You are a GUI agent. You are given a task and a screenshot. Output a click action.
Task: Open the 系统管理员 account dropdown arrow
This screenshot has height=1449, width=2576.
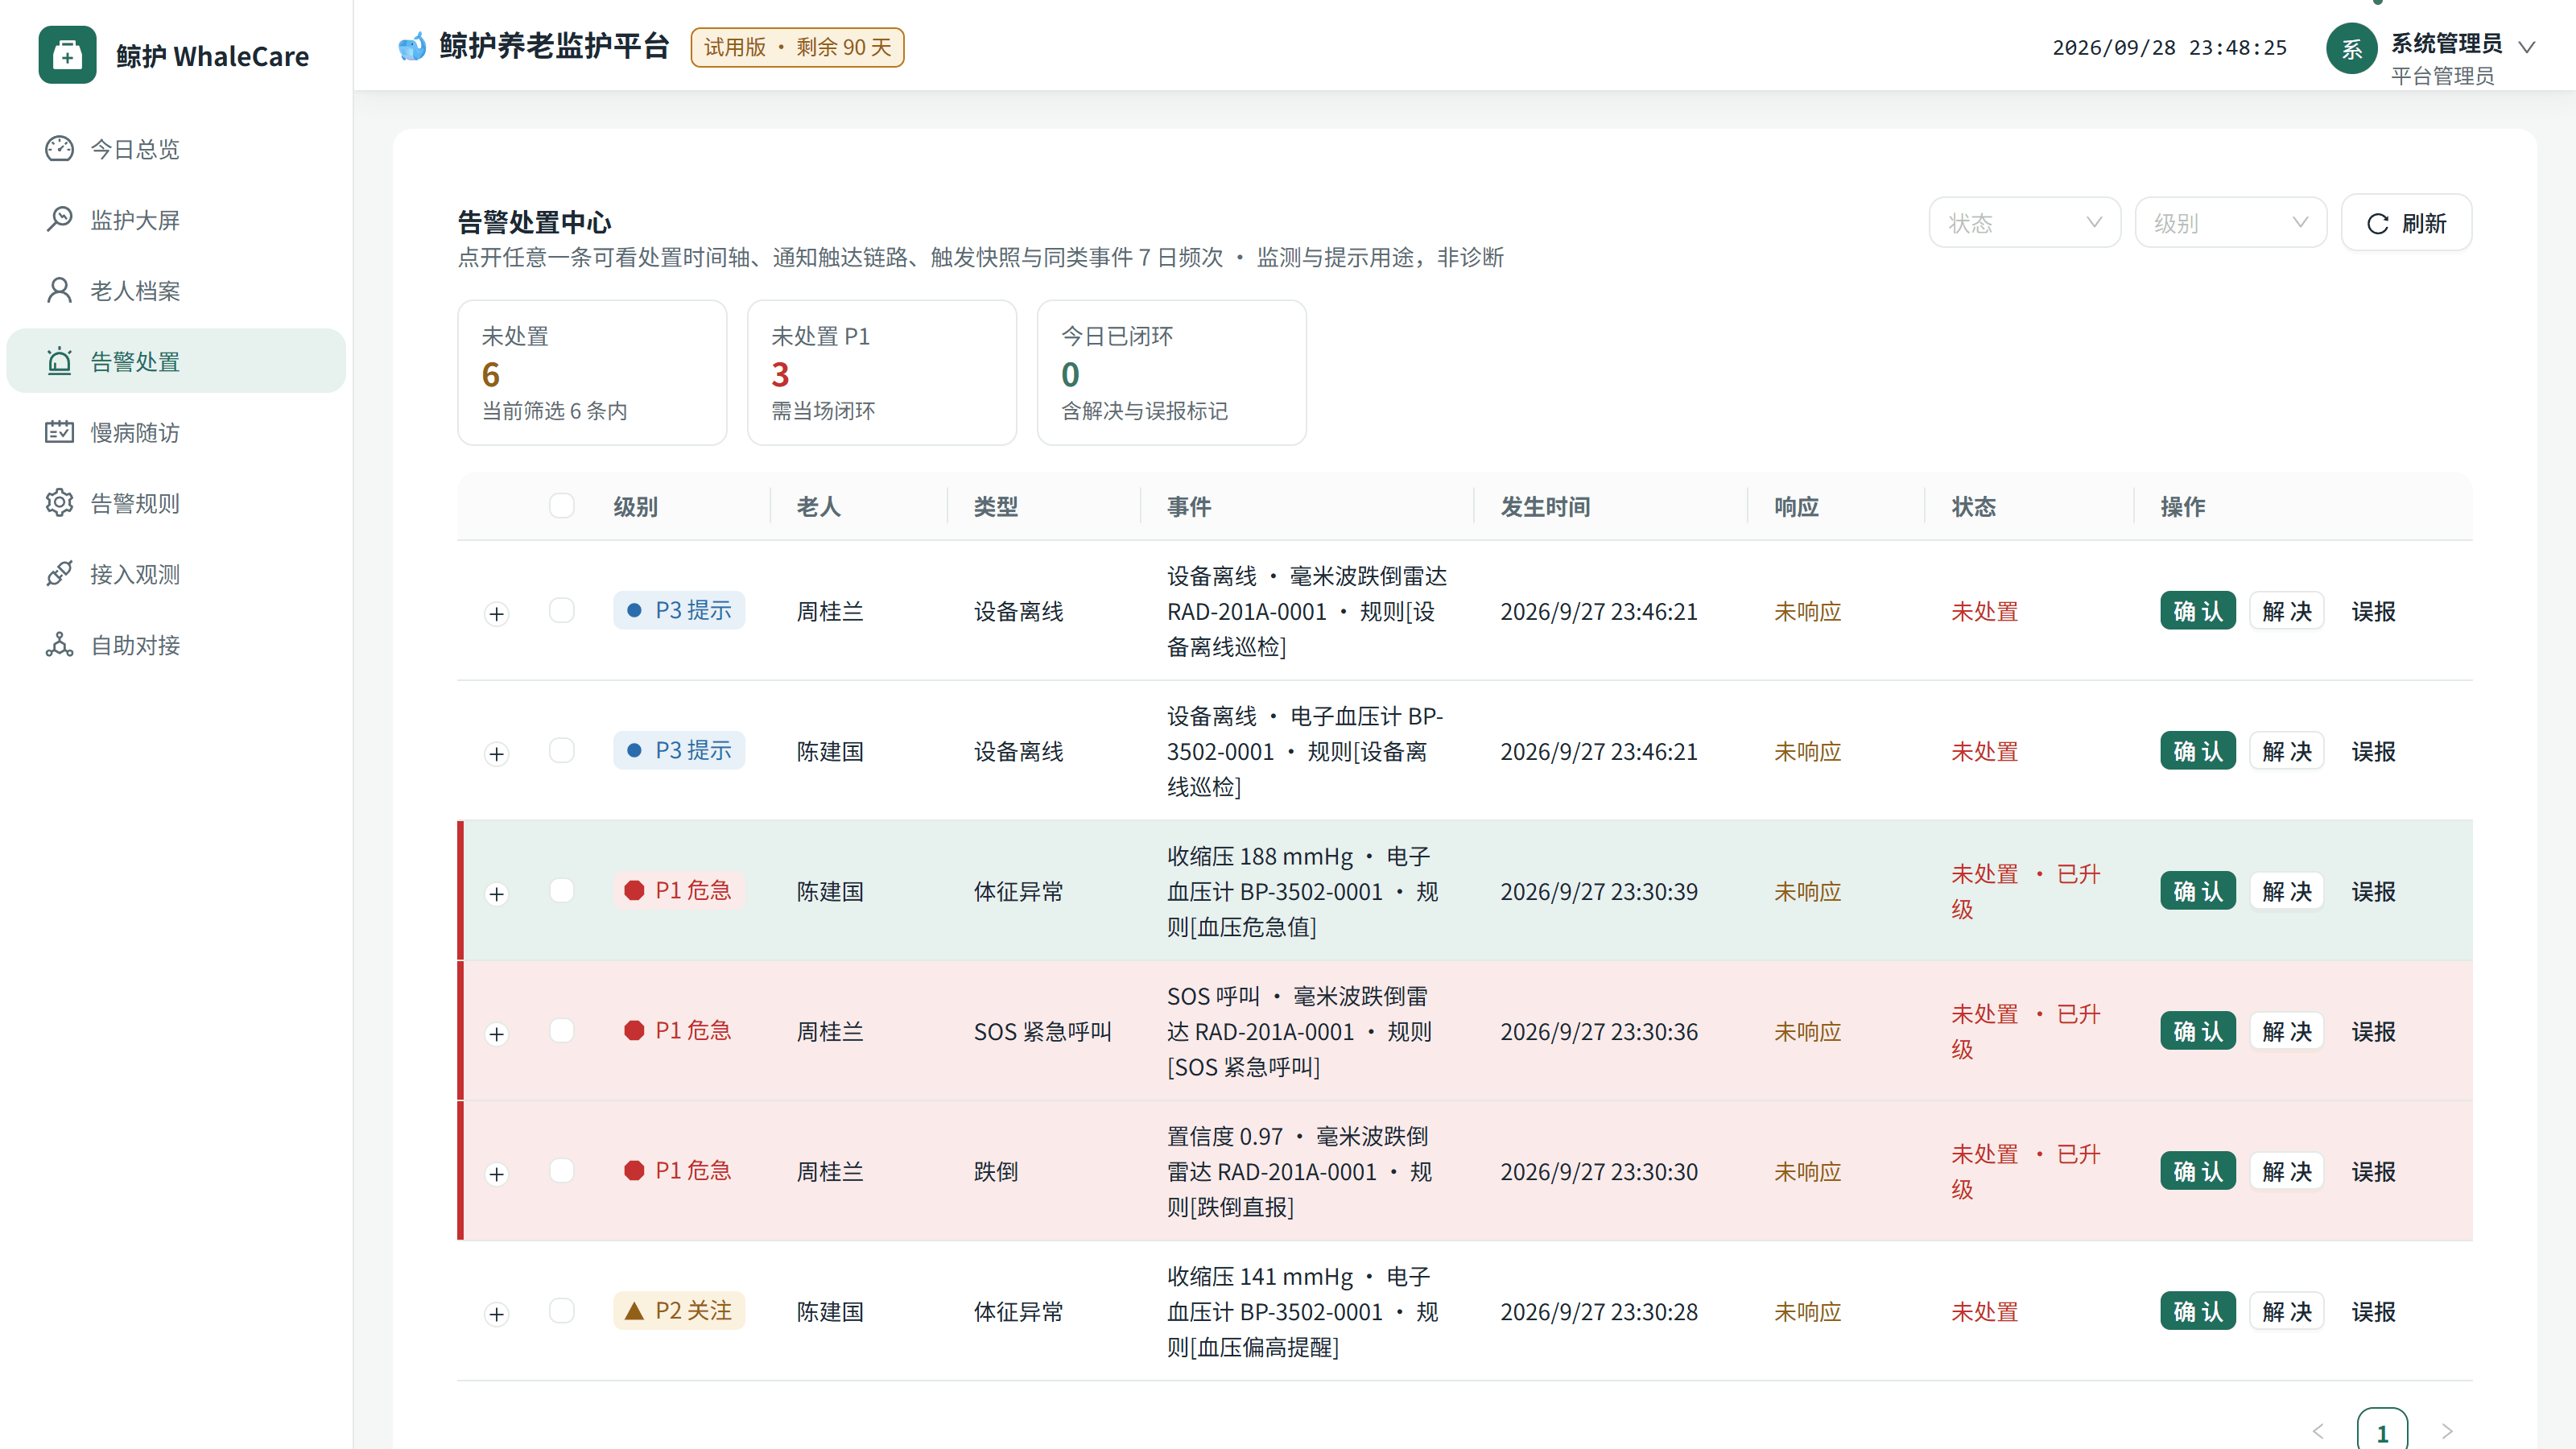click(x=2527, y=47)
